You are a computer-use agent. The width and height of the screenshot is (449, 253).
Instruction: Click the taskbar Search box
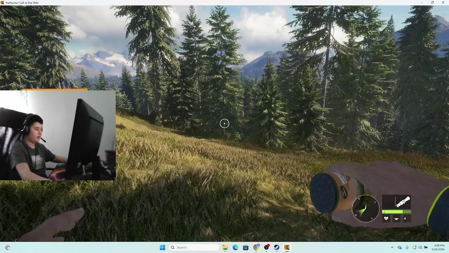[x=194, y=247]
